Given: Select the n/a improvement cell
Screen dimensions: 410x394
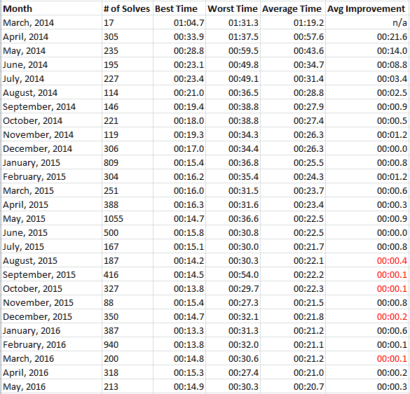Looking at the screenshot, I should [x=367, y=22].
